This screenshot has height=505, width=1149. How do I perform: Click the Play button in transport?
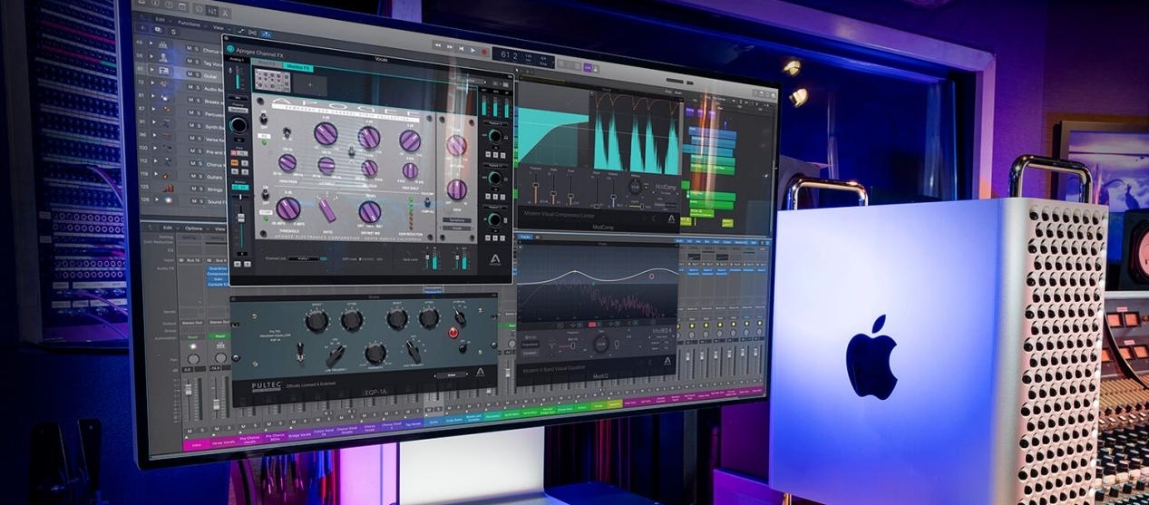[x=472, y=50]
